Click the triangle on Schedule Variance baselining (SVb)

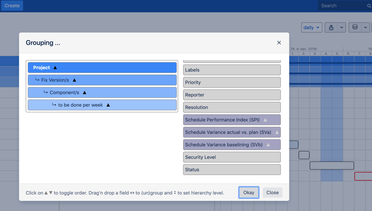[268, 145]
